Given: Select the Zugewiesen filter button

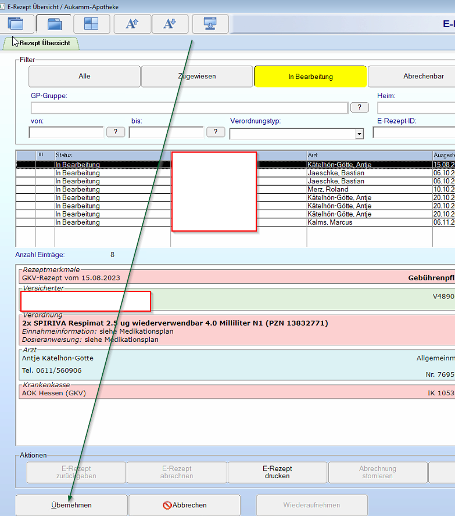Looking at the screenshot, I should click(x=197, y=77).
